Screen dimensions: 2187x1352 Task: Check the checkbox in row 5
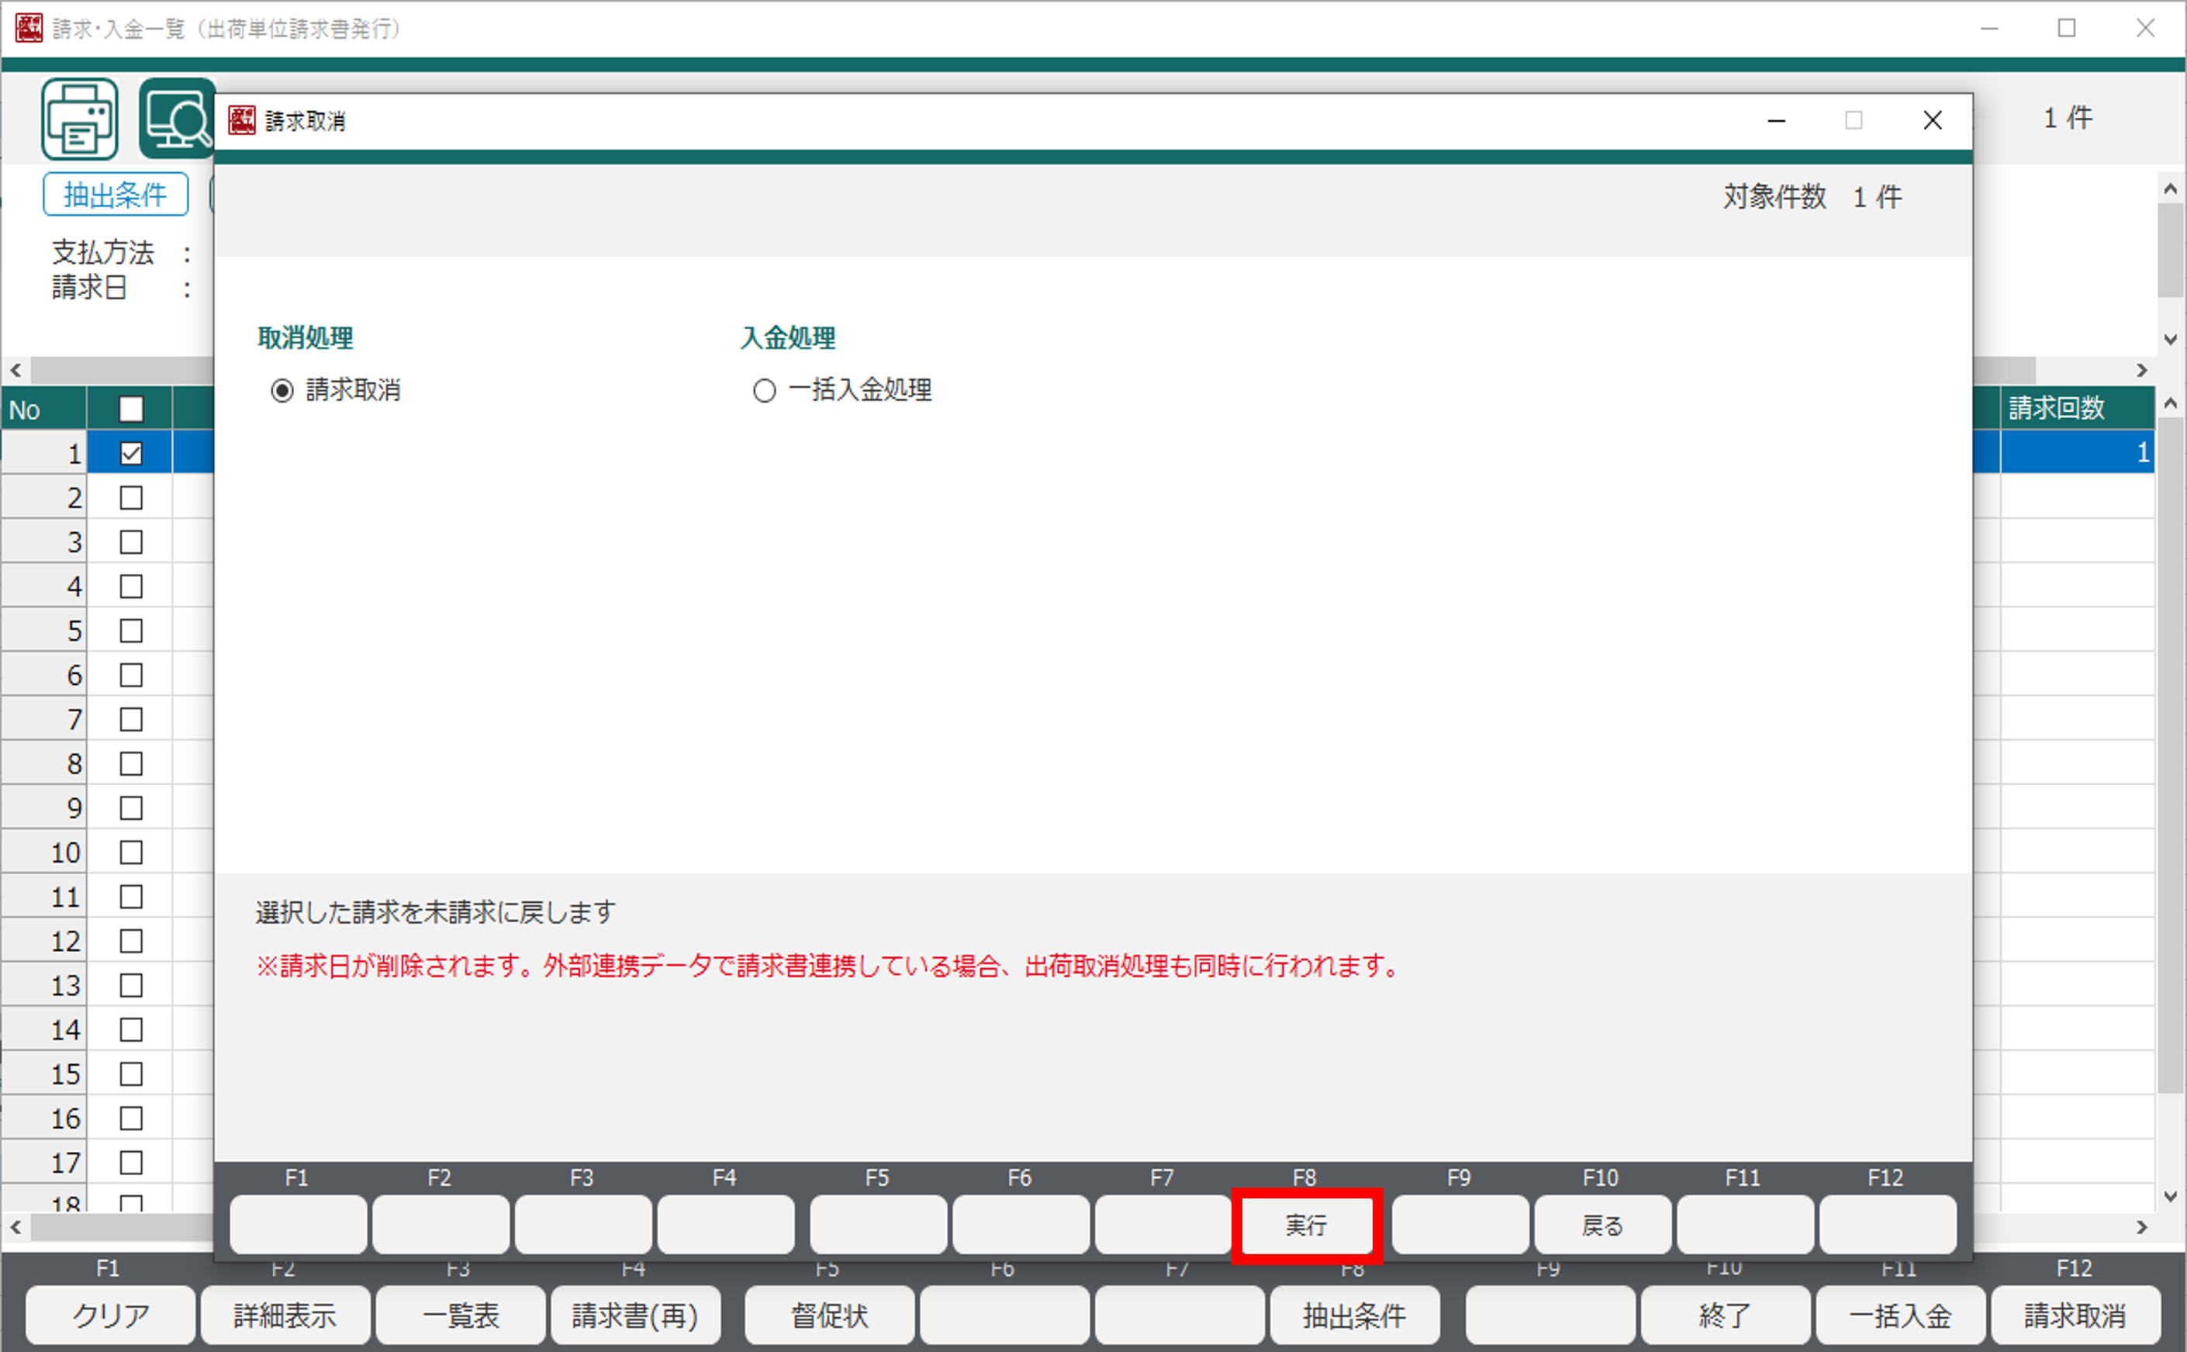131,631
